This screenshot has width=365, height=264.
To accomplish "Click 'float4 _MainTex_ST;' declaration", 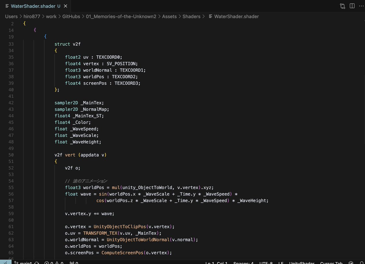I will click(x=79, y=116).
